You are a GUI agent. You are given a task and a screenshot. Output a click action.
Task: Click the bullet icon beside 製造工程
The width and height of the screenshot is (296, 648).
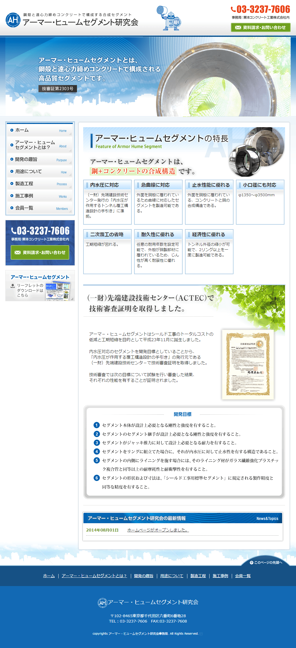click(12, 184)
